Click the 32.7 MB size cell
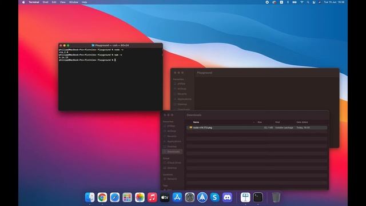The image size is (366, 206). (x=268, y=128)
